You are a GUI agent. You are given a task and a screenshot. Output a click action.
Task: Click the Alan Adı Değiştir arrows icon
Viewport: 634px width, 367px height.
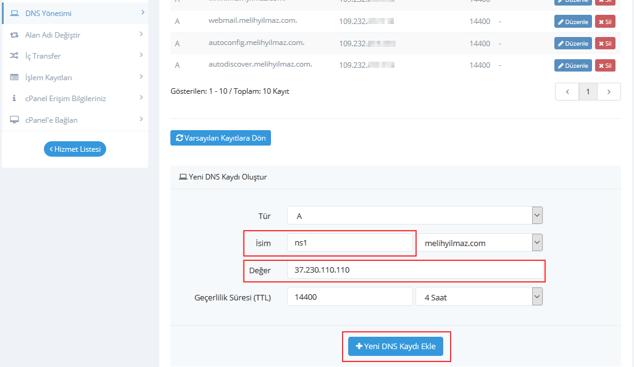[14, 35]
